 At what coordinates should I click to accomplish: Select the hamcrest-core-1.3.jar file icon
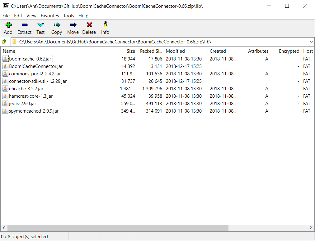[x=5, y=96]
